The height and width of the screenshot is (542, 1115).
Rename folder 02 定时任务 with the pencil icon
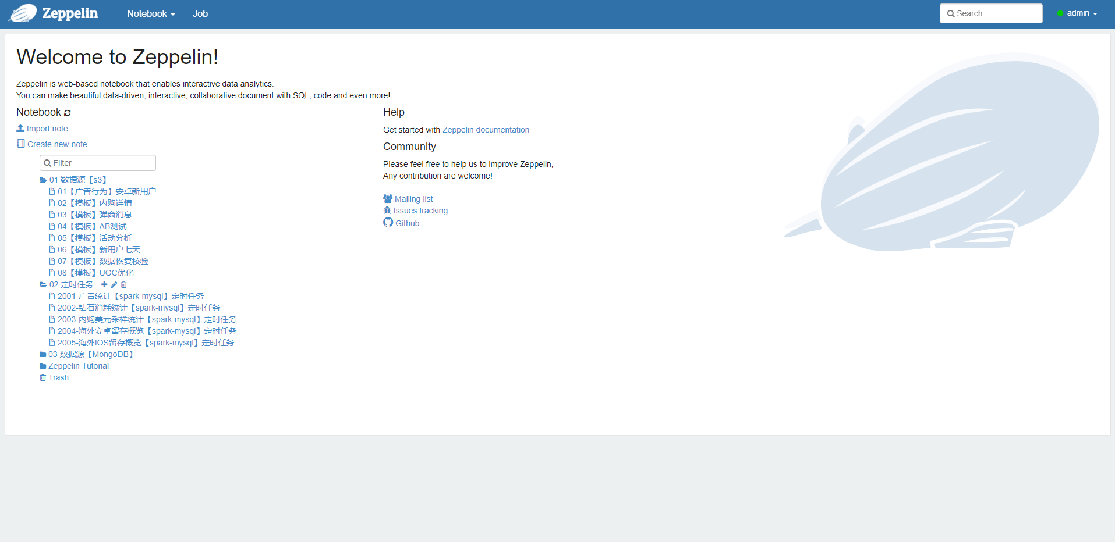tap(114, 284)
